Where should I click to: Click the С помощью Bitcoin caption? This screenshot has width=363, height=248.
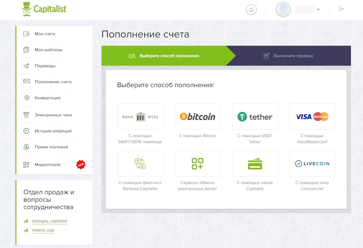point(198,136)
